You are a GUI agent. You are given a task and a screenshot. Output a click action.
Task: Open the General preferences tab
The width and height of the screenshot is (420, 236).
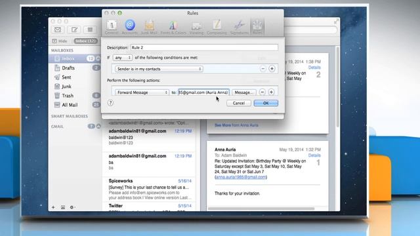112,27
